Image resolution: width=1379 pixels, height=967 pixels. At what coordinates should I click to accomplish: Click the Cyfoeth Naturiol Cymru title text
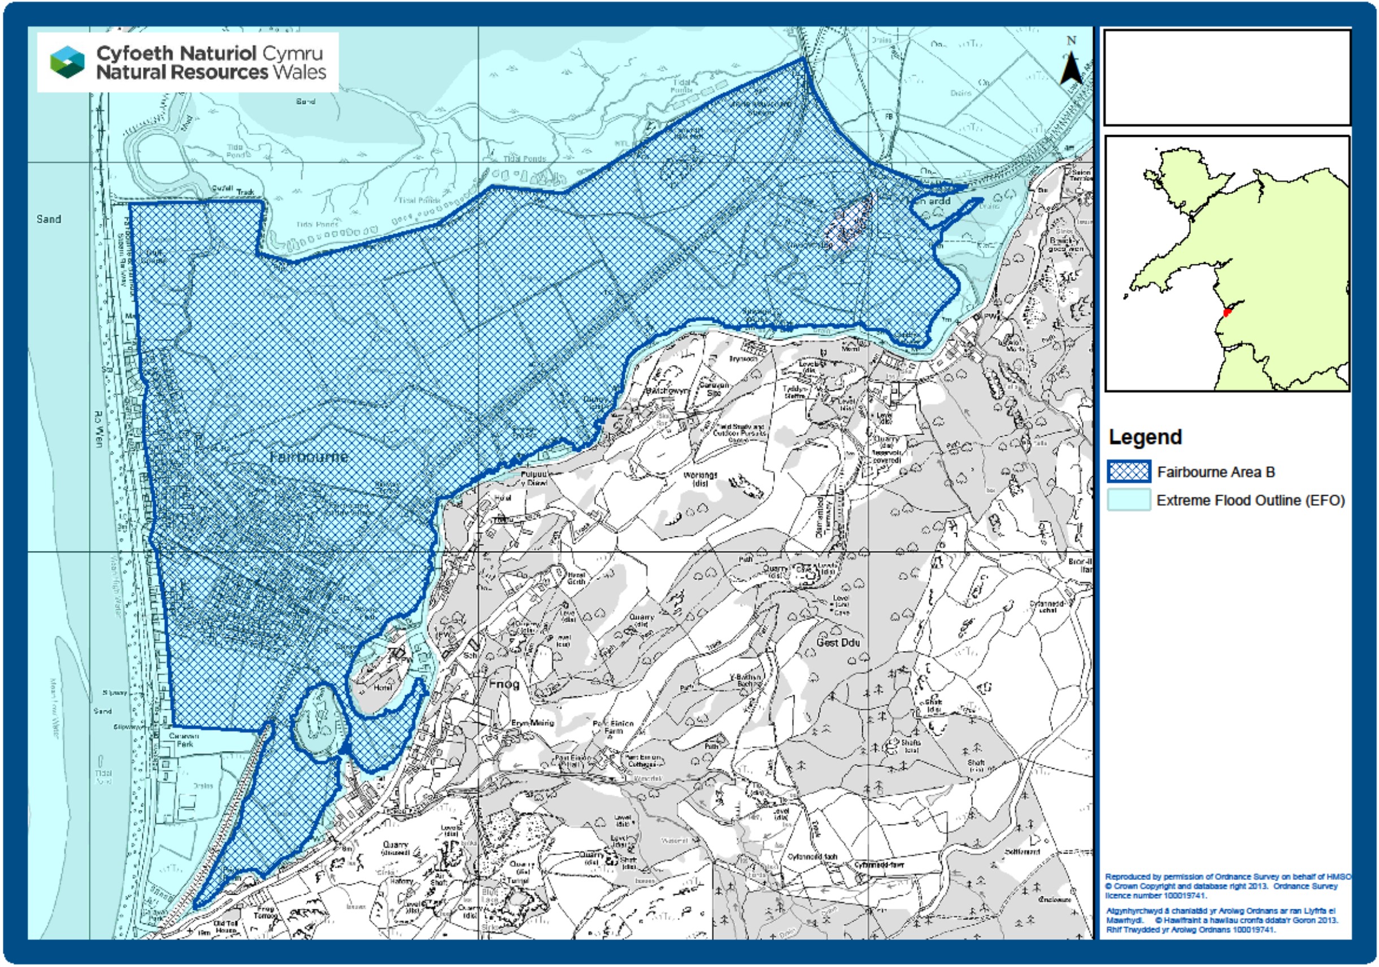(x=210, y=53)
